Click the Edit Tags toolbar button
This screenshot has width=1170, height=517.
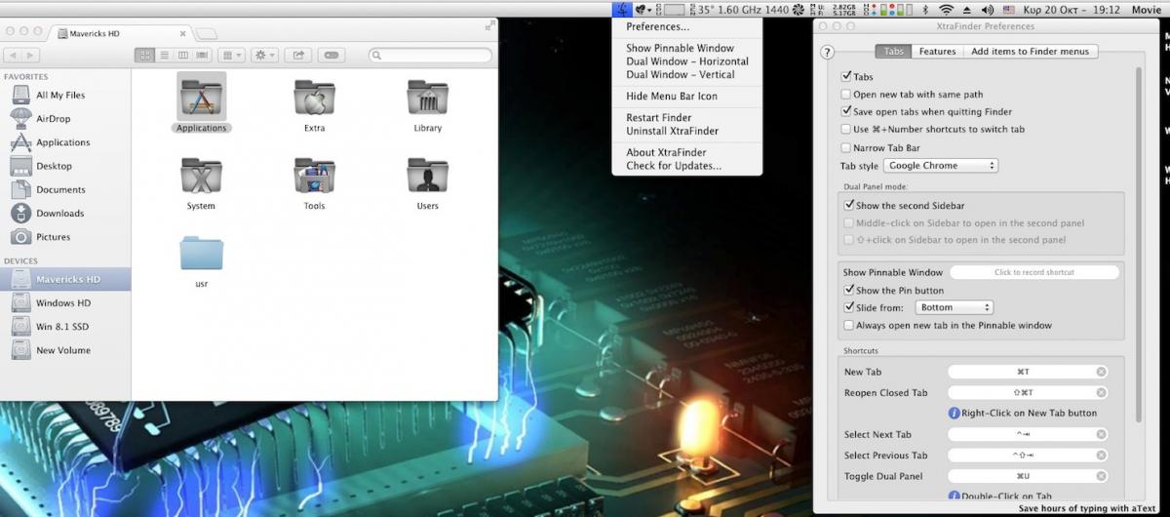click(331, 56)
